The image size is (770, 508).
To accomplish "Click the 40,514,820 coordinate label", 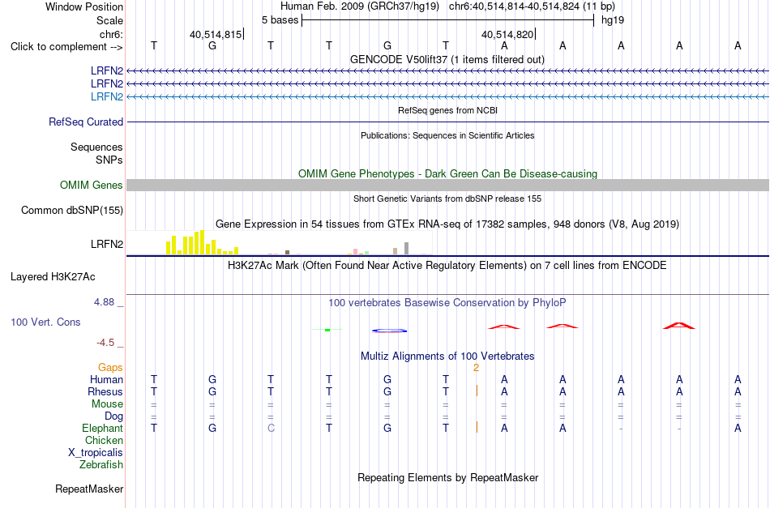I will pos(507,34).
